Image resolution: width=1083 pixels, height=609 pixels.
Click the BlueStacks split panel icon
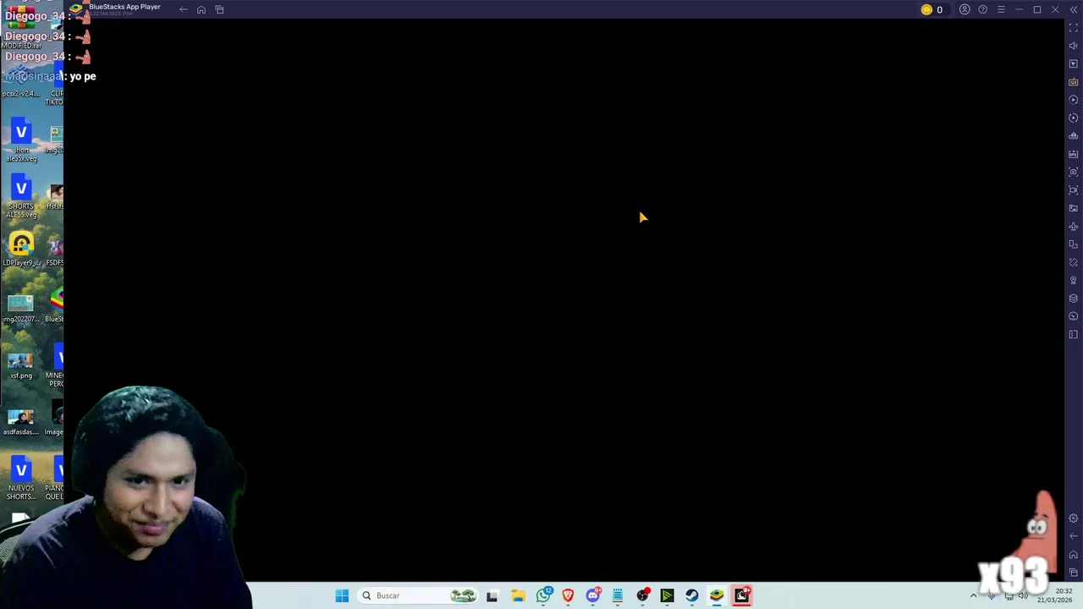coord(1074,334)
